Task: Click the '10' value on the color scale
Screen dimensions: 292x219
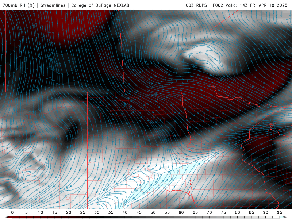Action: pyautogui.click(x=41, y=212)
